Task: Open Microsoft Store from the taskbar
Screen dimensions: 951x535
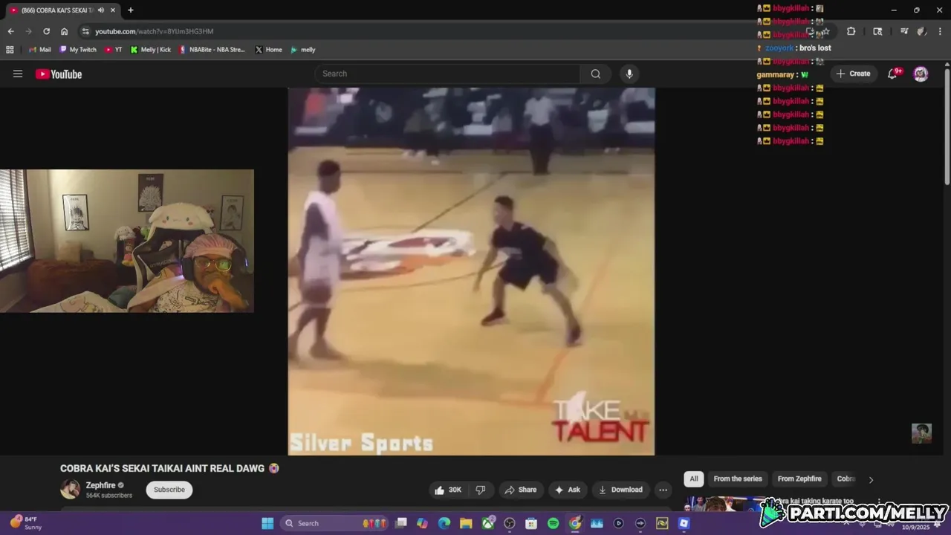Action: 531,523
